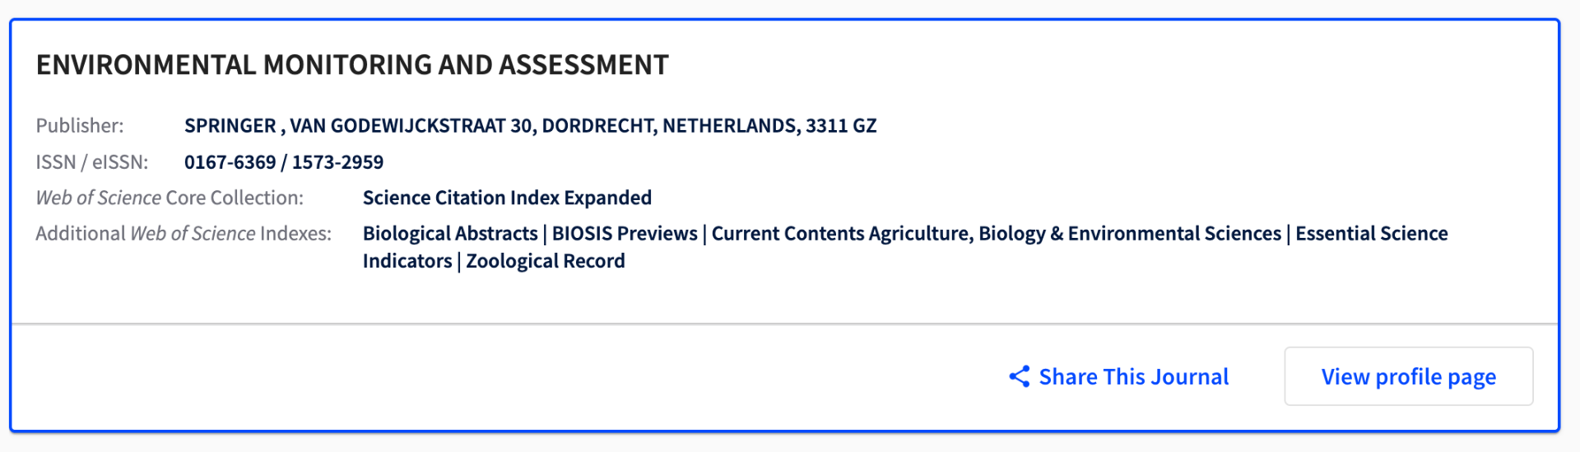The width and height of the screenshot is (1580, 452).
Task: Click the Web of Science Core Collection label
Action: tap(170, 198)
